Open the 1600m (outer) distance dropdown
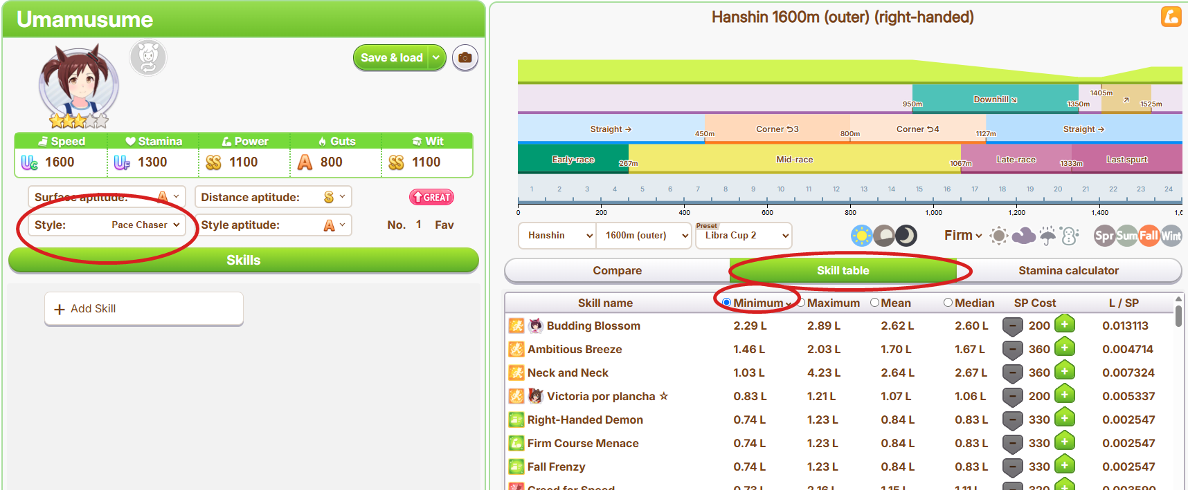This screenshot has width=1188, height=490. click(x=645, y=236)
